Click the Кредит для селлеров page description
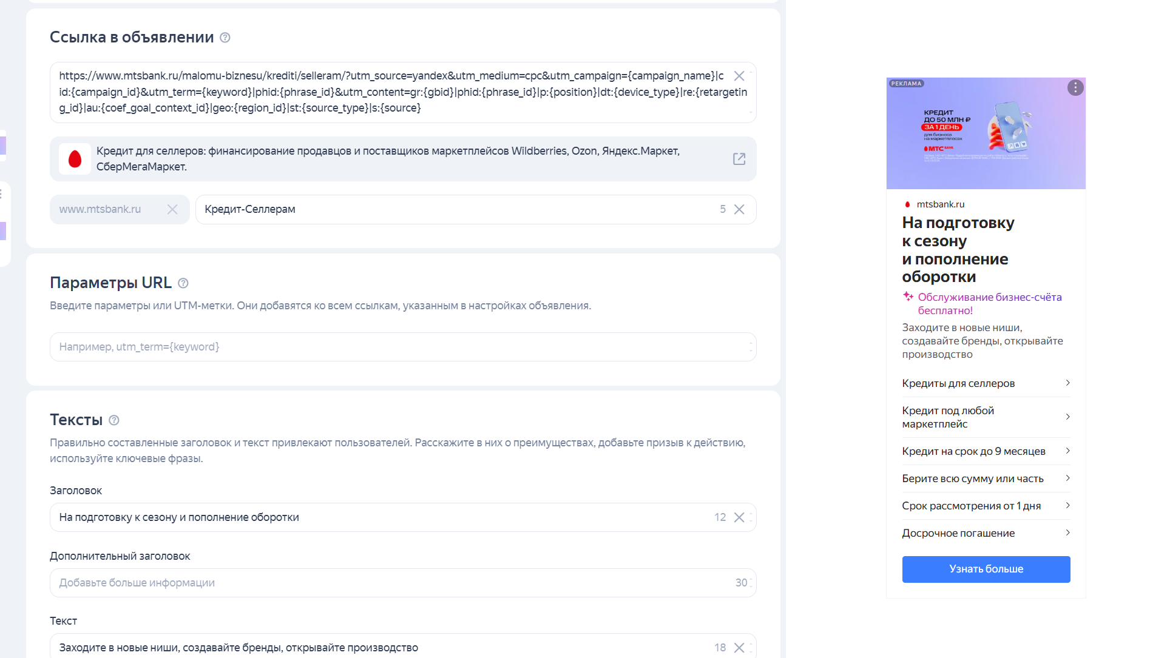Viewport: 1150px width, 658px height. (388, 159)
